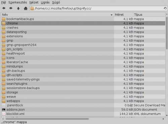This screenshot has width=168, height=124.
Task: Select the bookmarkbackups folder name
Action: (x=20, y=19)
